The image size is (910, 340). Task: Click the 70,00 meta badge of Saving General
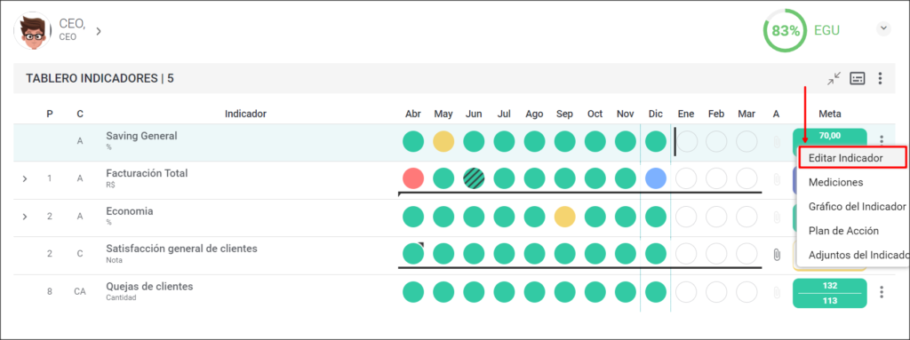(829, 135)
